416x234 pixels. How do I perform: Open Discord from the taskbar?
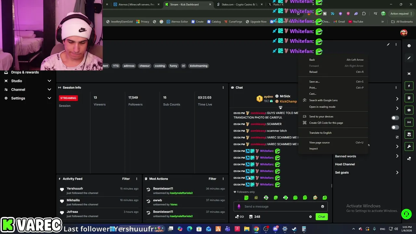pos(275,229)
